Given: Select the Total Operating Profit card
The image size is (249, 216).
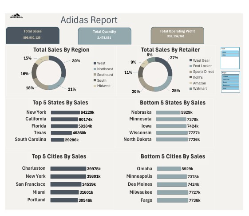Looking at the screenshot, I should coord(178,35).
